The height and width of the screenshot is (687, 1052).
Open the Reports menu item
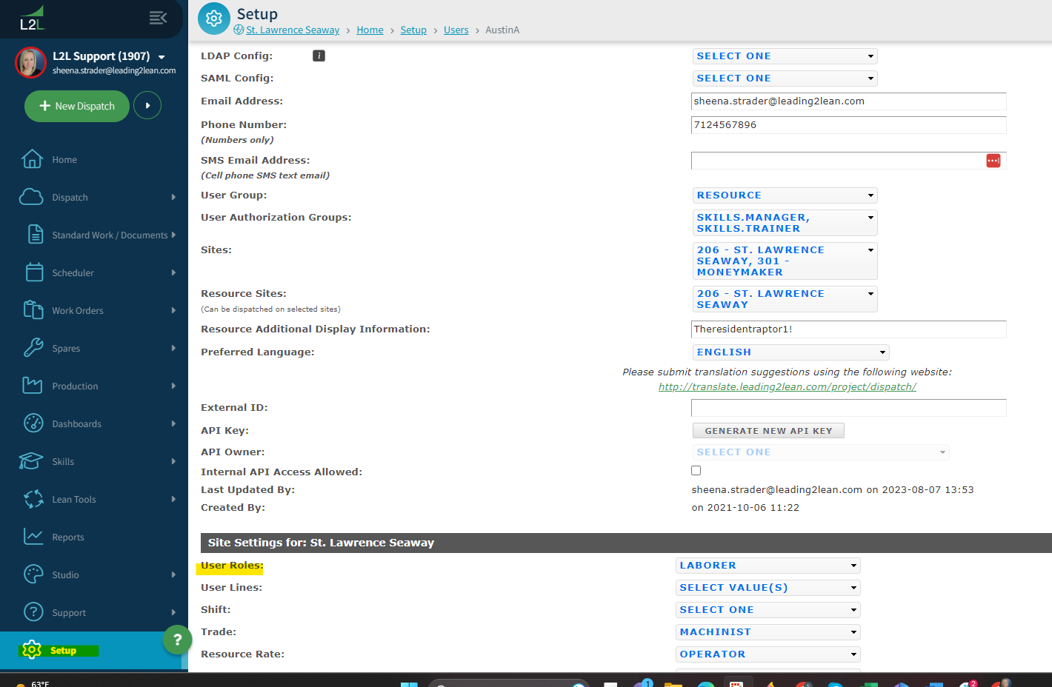pos(68,537)
